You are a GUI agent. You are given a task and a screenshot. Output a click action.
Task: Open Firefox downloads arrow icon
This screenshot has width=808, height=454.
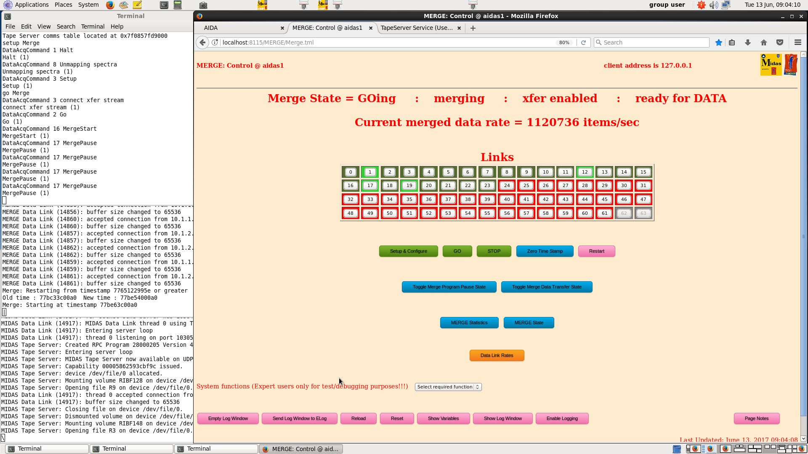coord(748,42)
